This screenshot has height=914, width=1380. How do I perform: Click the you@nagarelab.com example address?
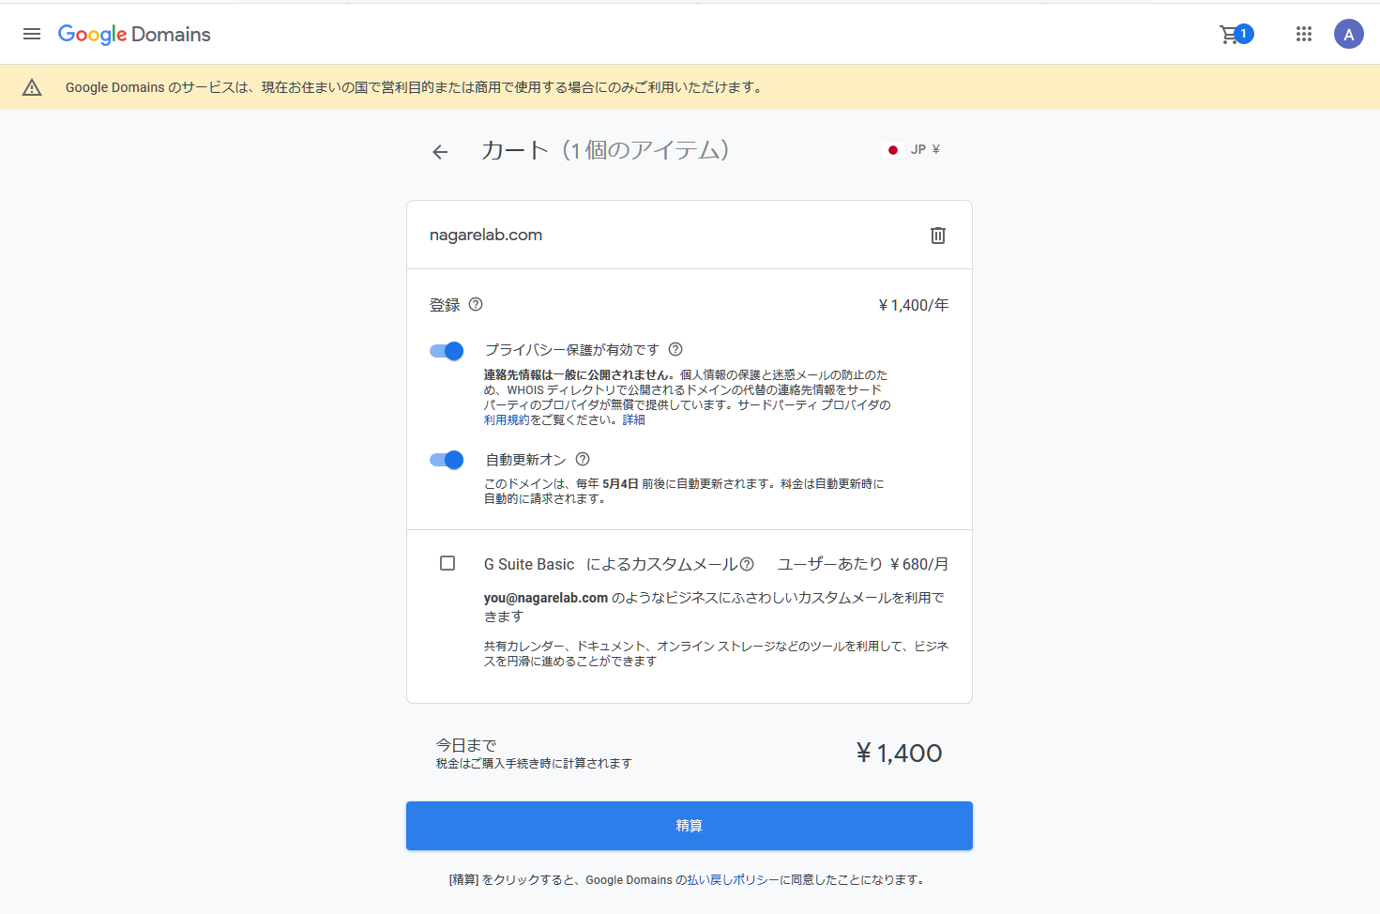pos(546,598)
